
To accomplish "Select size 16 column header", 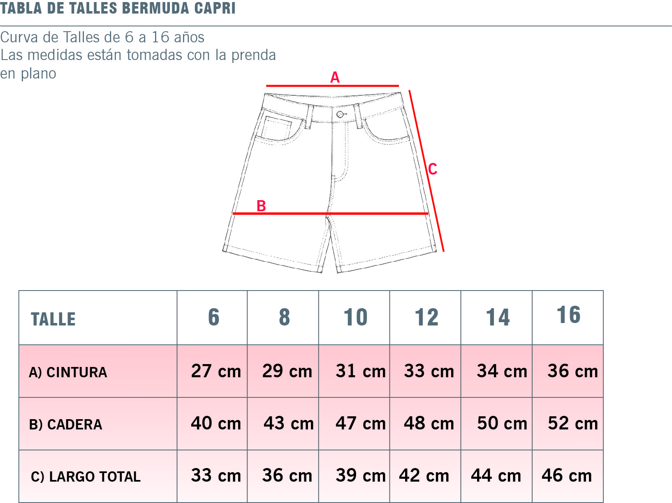I will [x=568, y=318].
